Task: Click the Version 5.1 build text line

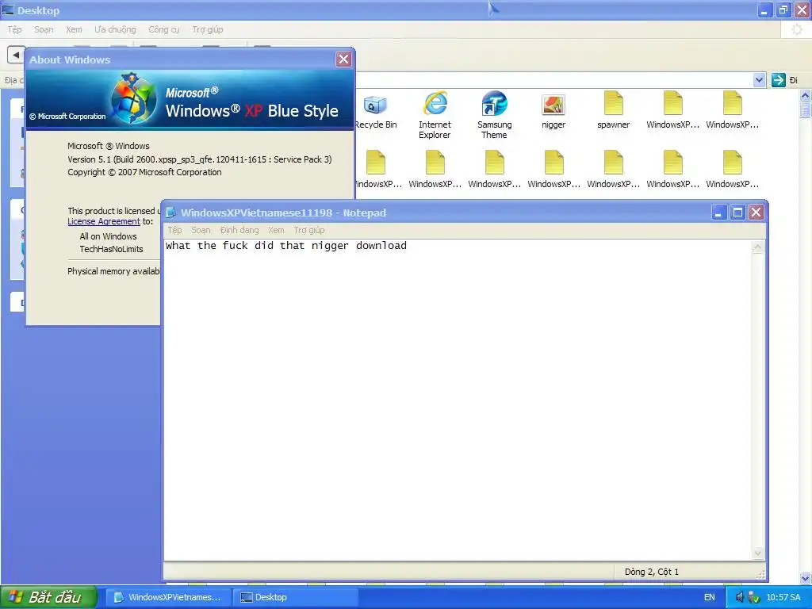Action: (199, 159)
